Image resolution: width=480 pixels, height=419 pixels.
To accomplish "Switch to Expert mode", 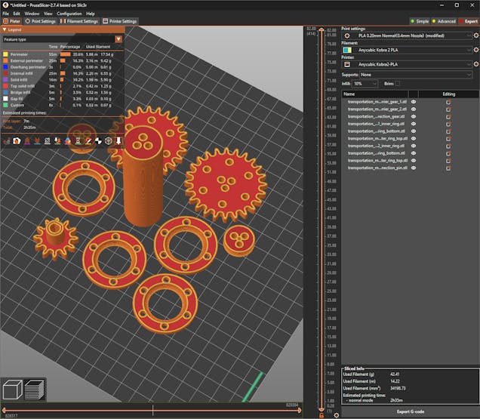I will pos(468,21).
